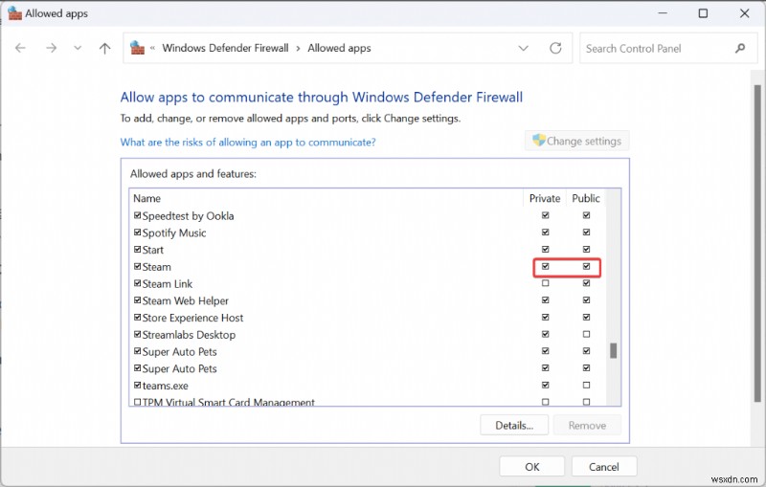The width and height of the screenshot is (766, 487).
Task: Open Windows Defender Firewall breadcrumb
Action: [225, 48]
